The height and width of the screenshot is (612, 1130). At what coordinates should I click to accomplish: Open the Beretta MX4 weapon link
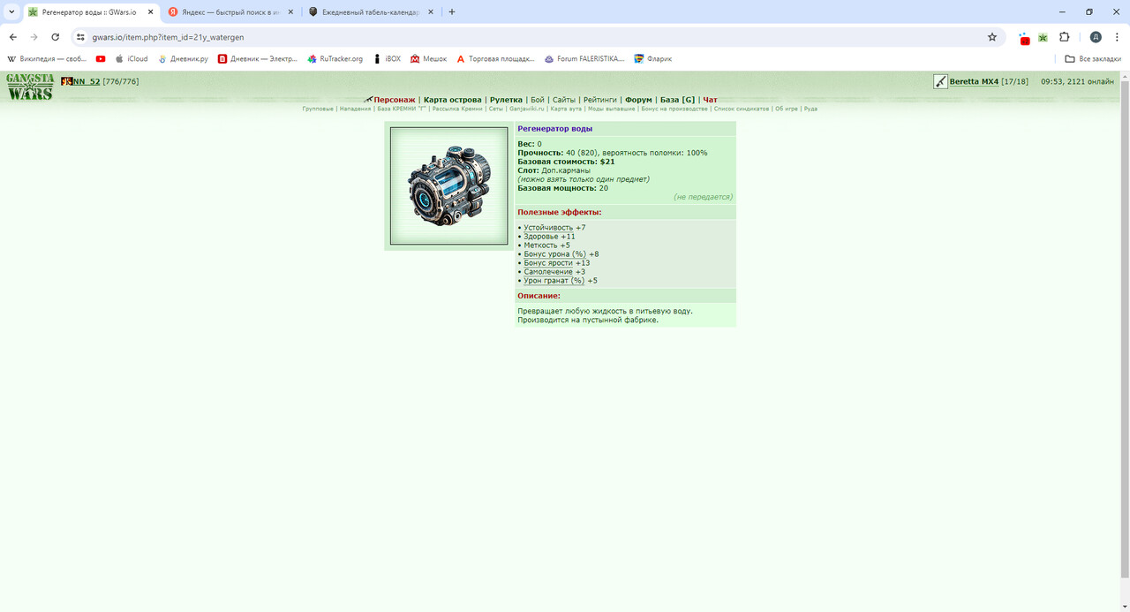pos(974,81)
